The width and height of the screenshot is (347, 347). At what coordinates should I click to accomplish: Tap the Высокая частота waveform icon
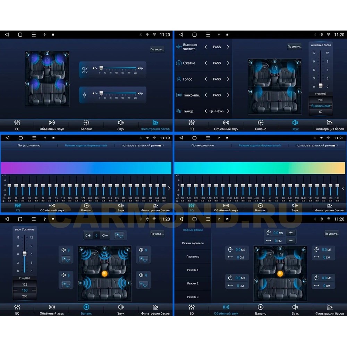[x=179, y=47]
